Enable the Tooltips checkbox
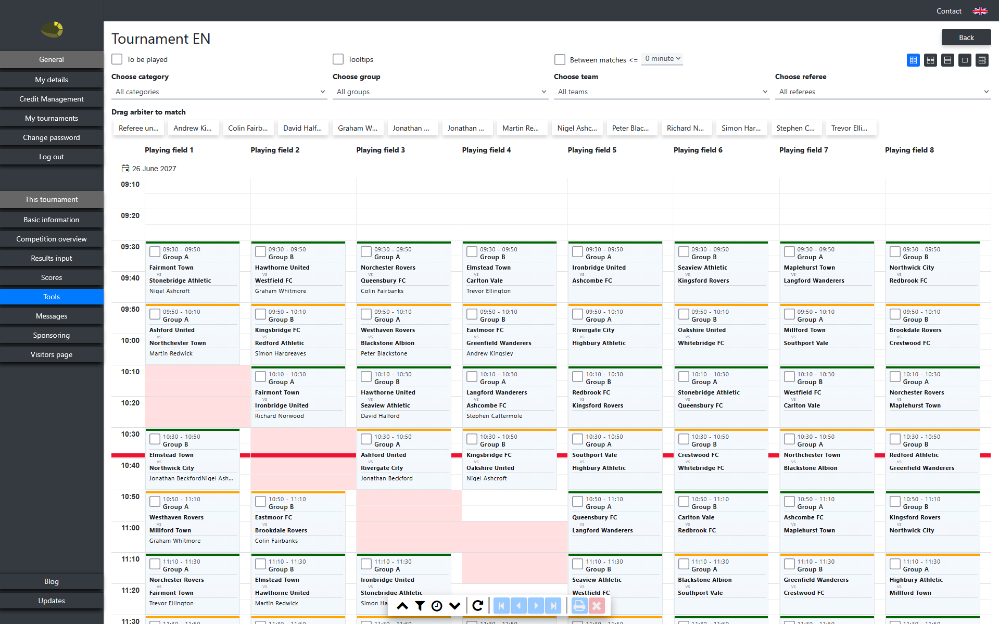 338,59
